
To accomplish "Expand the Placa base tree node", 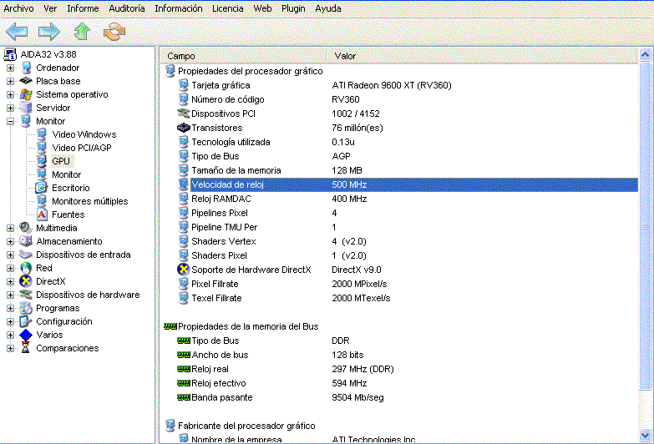I will tap(10, 81).
